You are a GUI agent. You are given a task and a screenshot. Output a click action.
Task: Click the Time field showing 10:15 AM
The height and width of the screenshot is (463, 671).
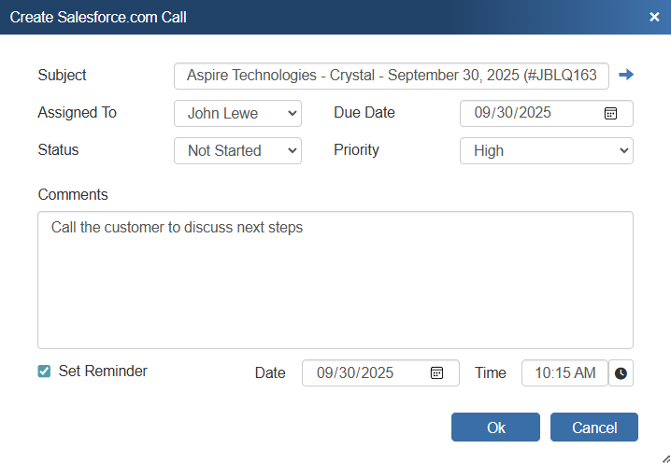click(x=564, y=372)
